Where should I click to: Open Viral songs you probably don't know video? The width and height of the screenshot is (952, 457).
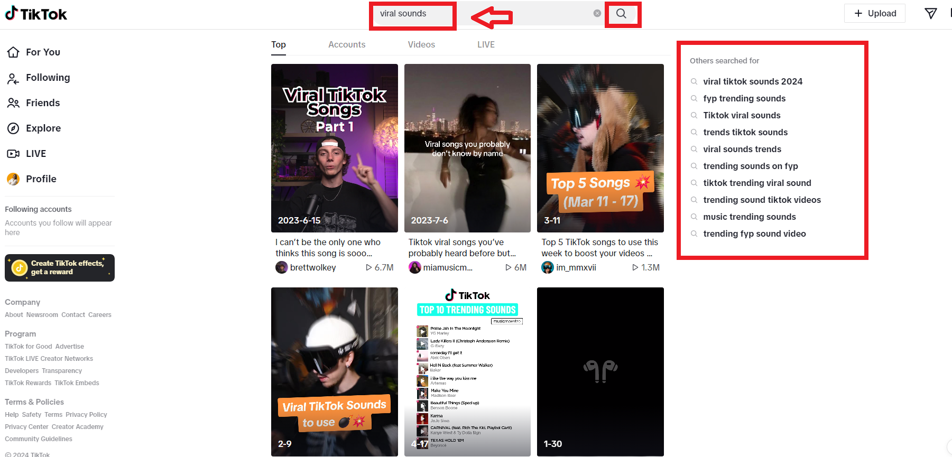467,148
